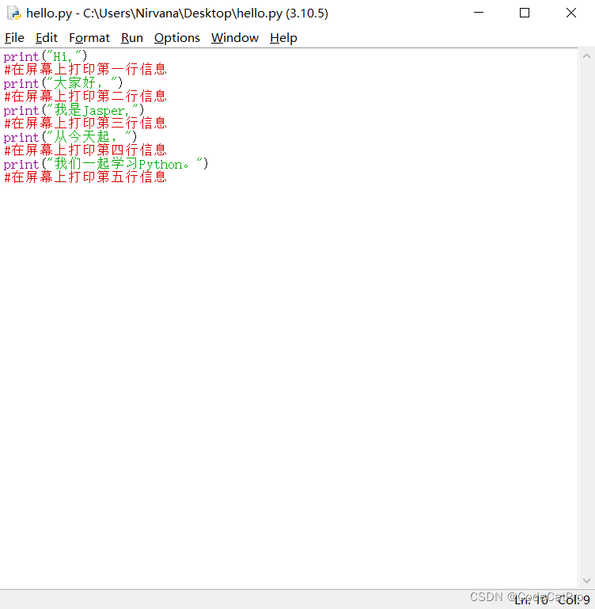This screenshot has height=609, width=595.
Task: Open the Format menu
Action: [x=89, y=38]
